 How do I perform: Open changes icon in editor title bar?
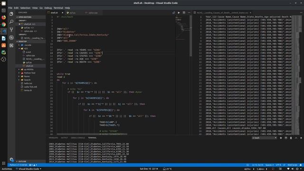click(x=174, y=13)
